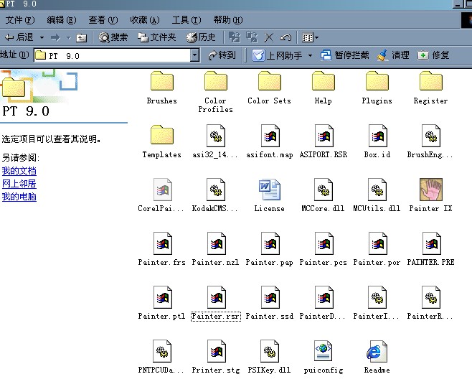Image resolution: width=472 pixels, height=392 pixels.
Task: Select the PNTPCUDa file icon
Action: (162, 351)
